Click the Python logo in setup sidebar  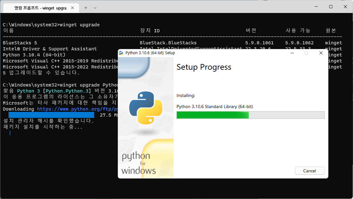pos(146,108)
